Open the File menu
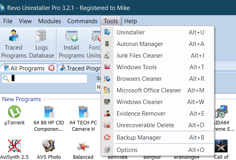The image size is (236, 160). [8, 21]
